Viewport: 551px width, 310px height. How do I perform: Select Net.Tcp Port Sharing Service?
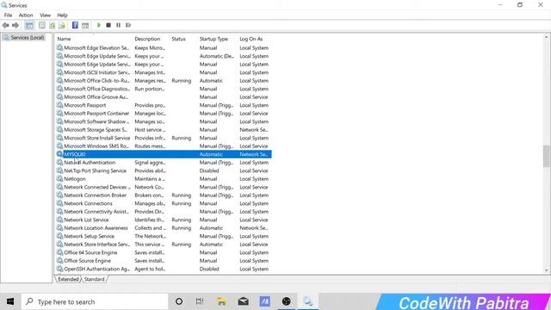click(164, 170)
